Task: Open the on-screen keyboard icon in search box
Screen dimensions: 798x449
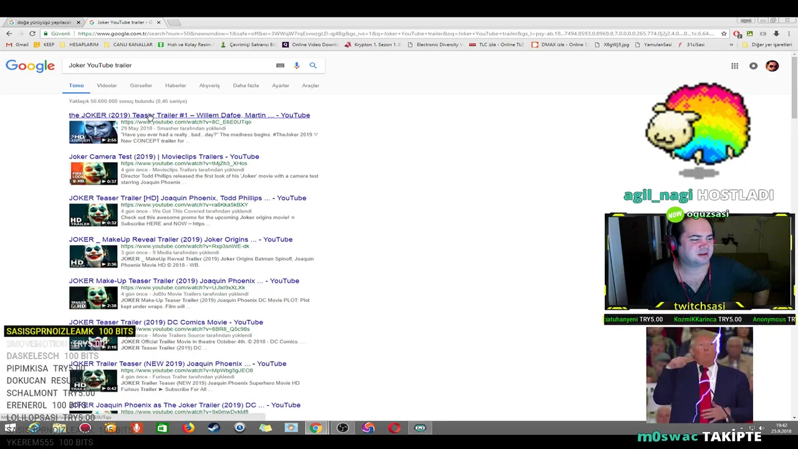Action: [280, 65]
